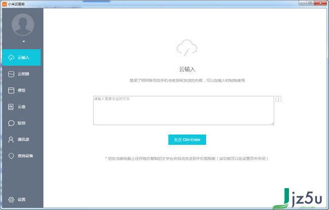Click the photo icon beside 云相册
This screenshot has width=329, height=210.
pos(11,74)
